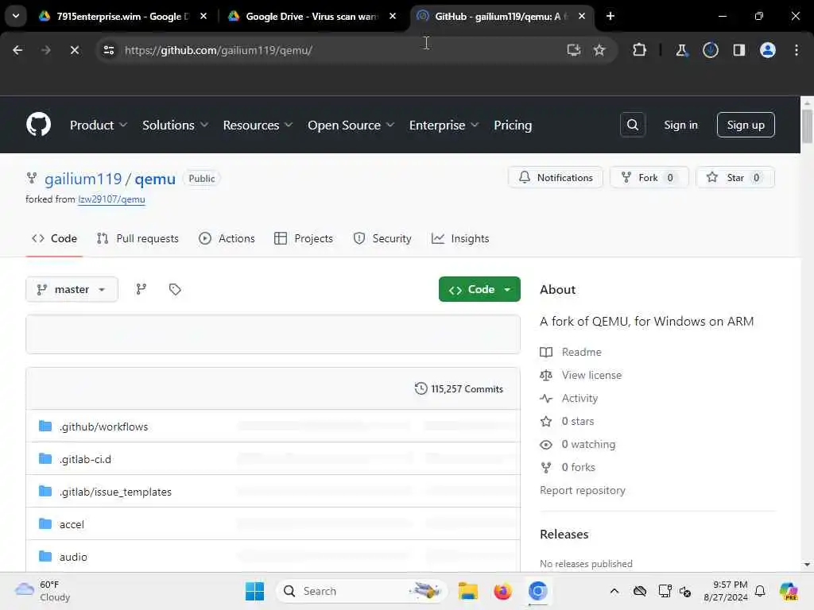814x610 pixels.
Task: Expand the Solutions menu
Action: 175,125
